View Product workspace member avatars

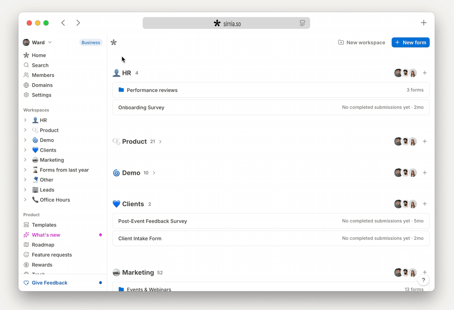[x=405, y=141]
